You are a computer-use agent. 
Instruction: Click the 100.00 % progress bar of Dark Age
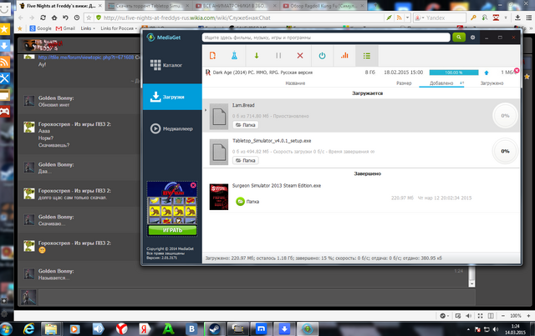coord(454,73)
